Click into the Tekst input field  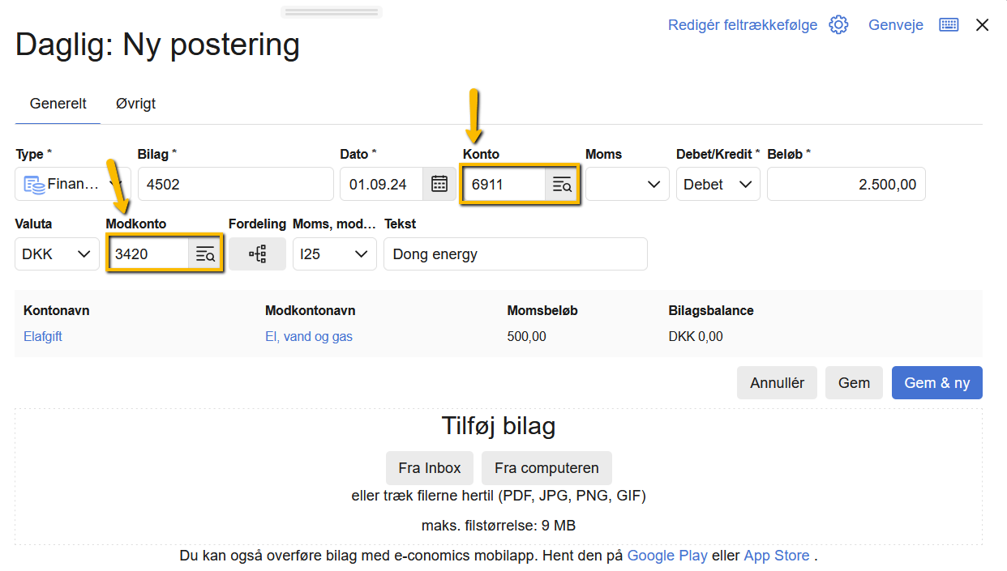515,254
